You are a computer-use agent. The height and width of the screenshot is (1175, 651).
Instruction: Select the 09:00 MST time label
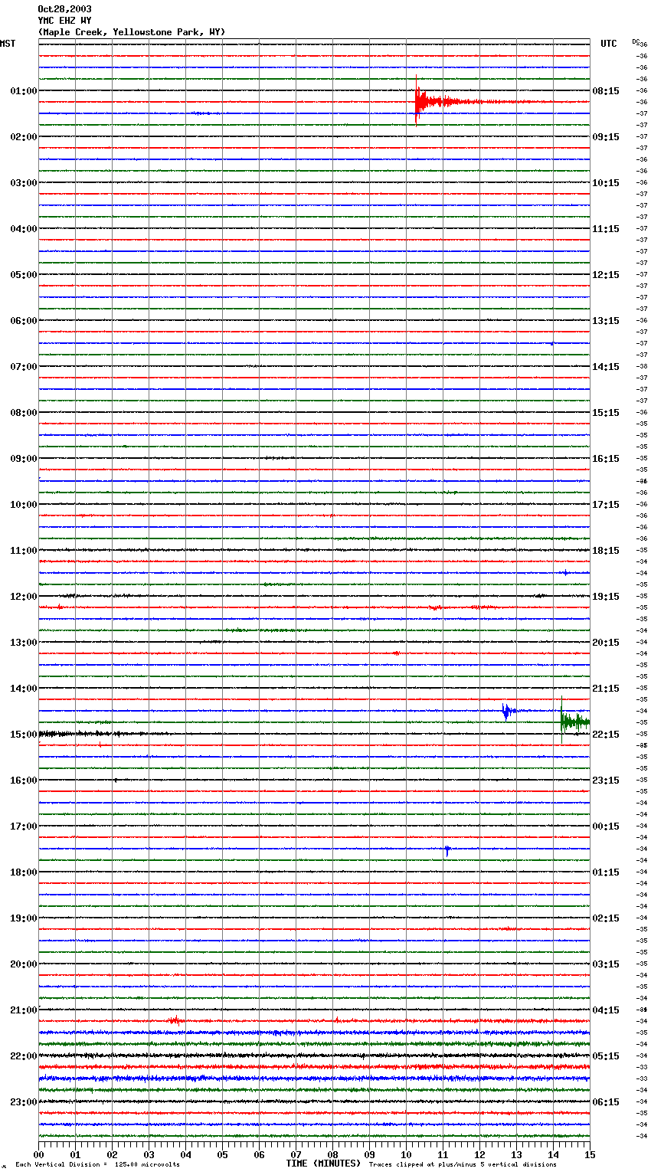24,459
